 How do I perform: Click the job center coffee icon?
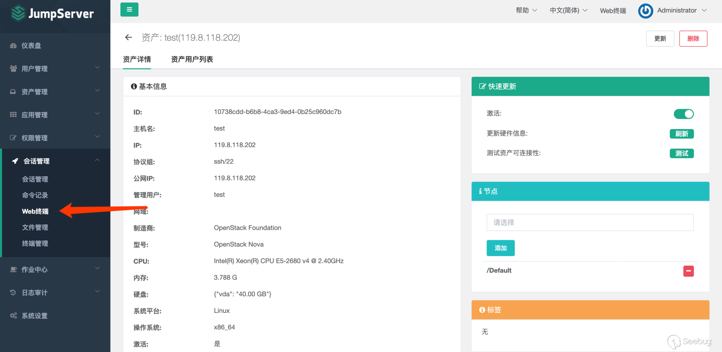click(x=13, y=270)
